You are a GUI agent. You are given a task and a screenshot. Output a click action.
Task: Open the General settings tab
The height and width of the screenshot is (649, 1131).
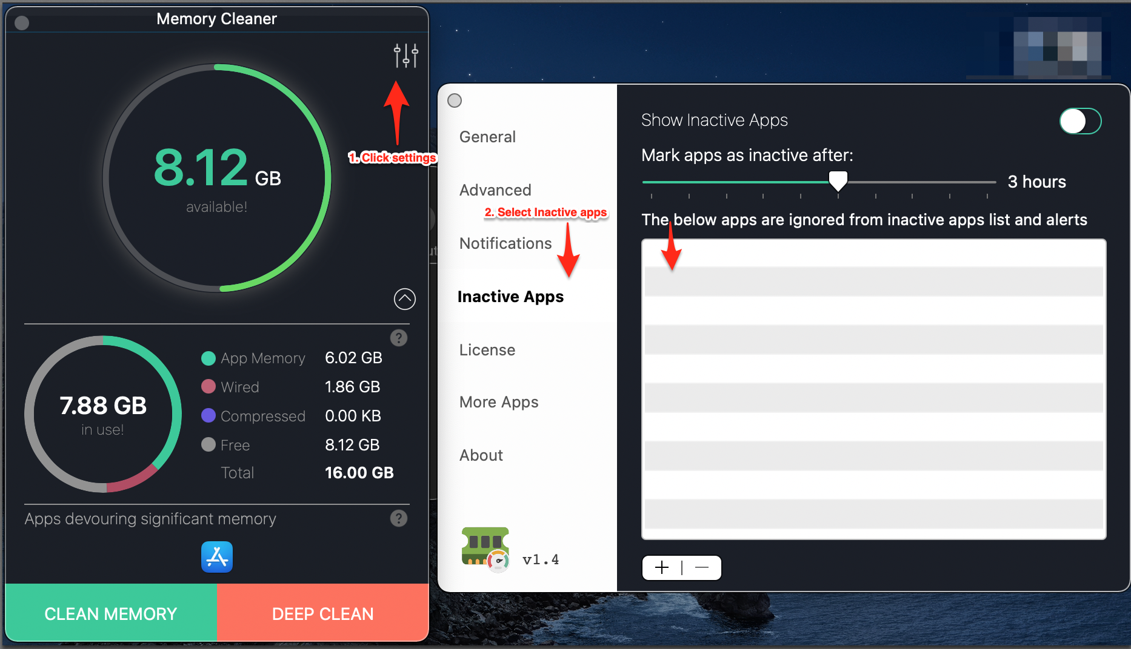coord(487,137)
